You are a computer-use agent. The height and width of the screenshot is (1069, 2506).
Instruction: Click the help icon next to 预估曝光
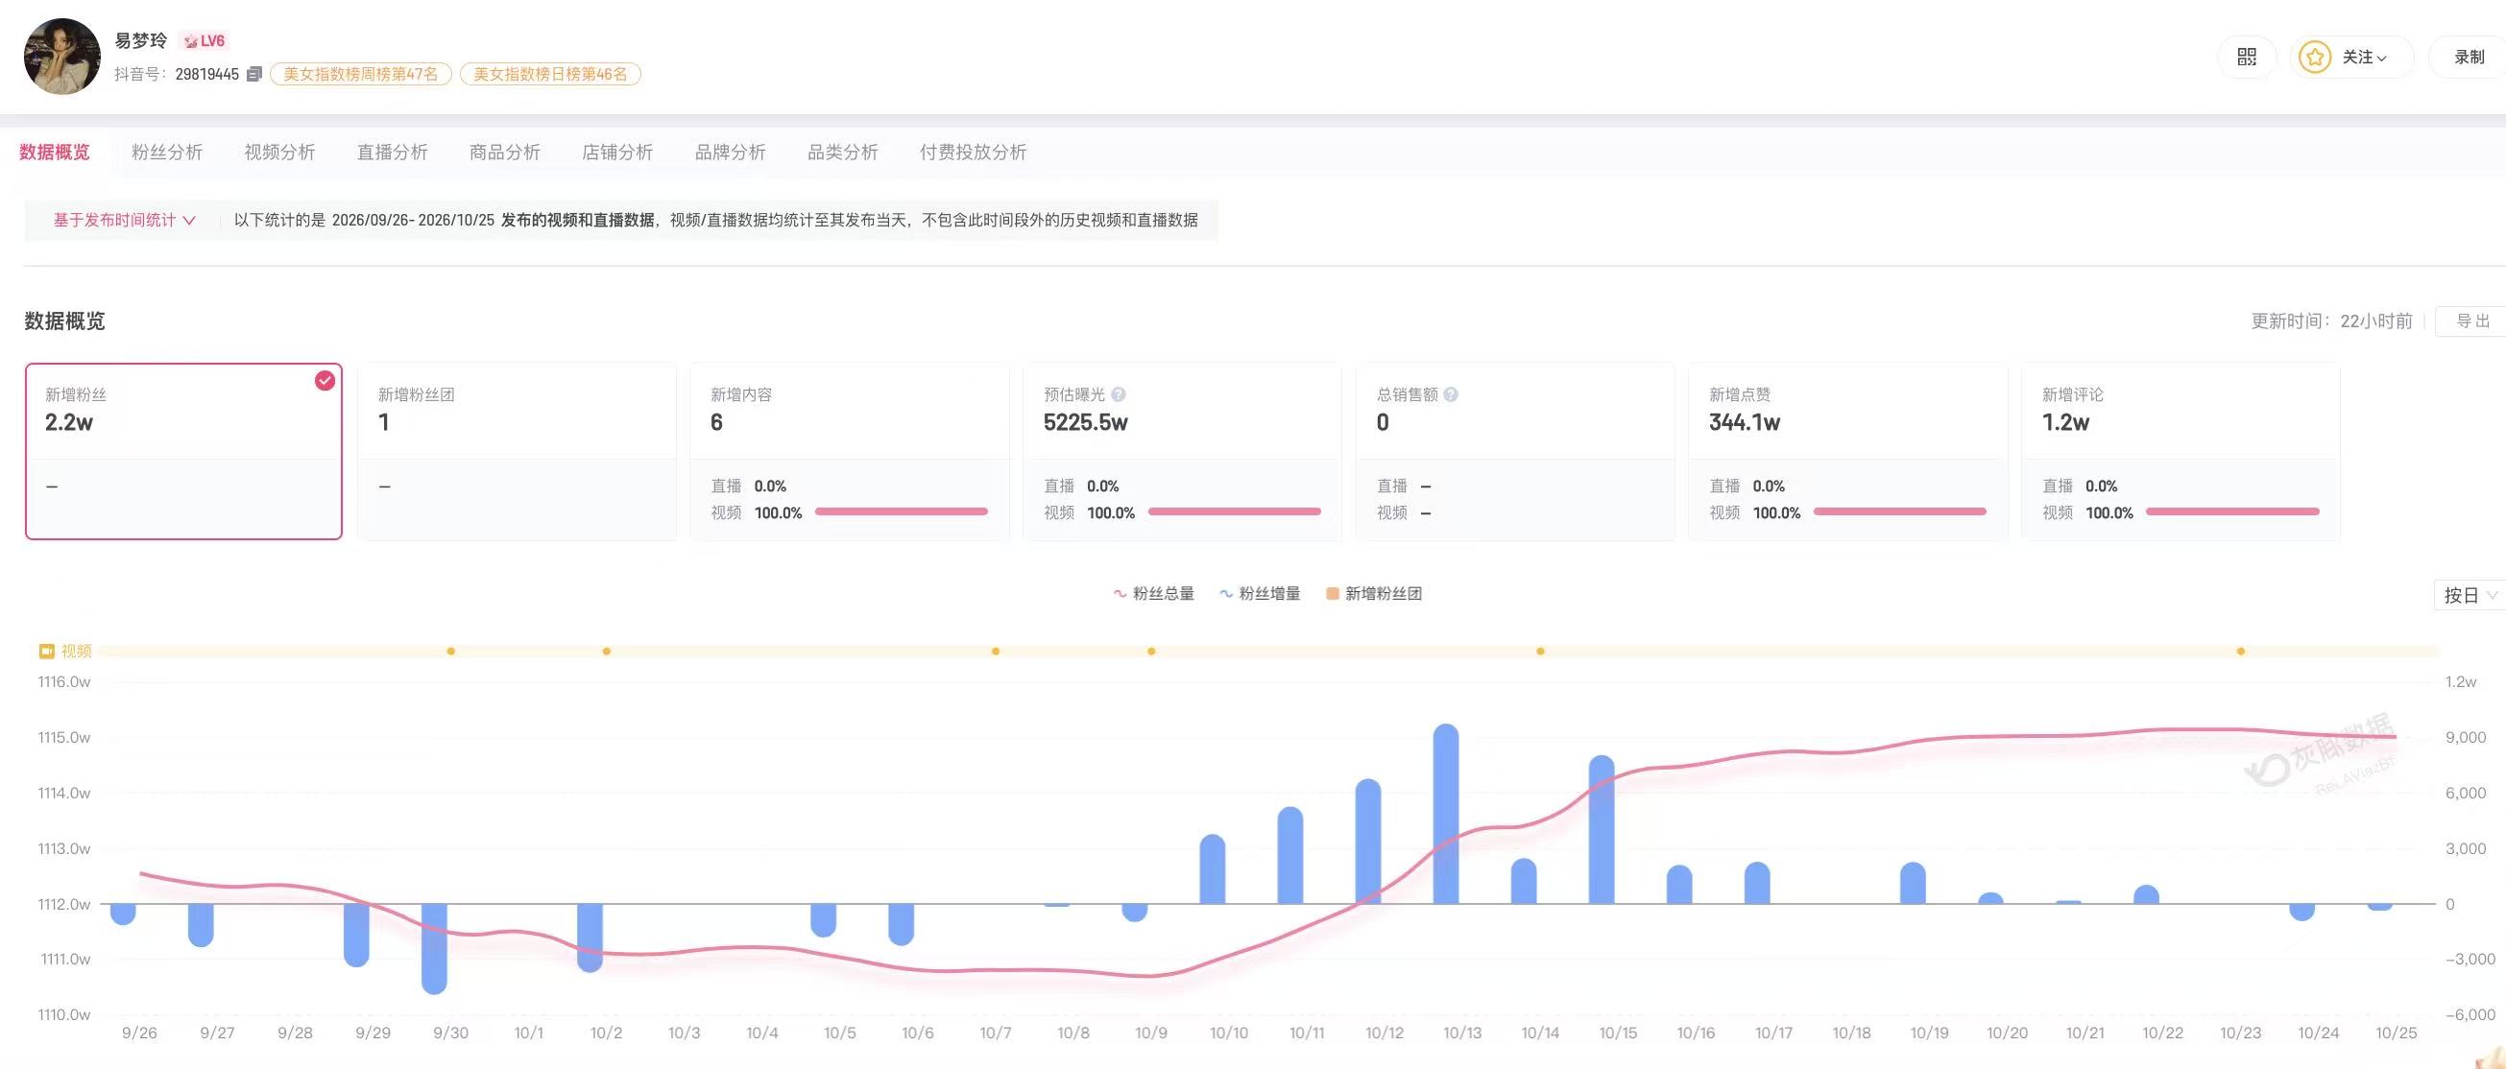click(1118, 394)
